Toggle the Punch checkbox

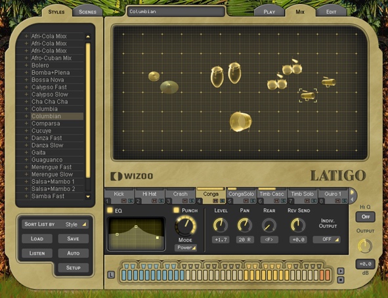(x=176, y=210)
